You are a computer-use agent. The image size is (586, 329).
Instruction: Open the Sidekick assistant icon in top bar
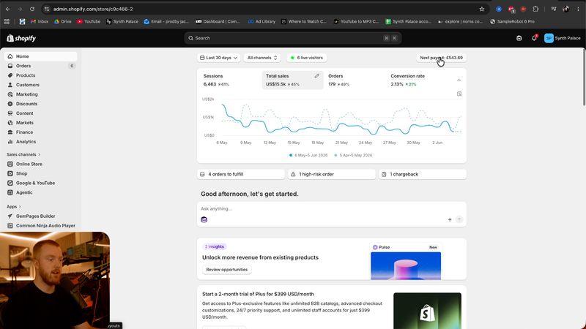pos(519,38)
